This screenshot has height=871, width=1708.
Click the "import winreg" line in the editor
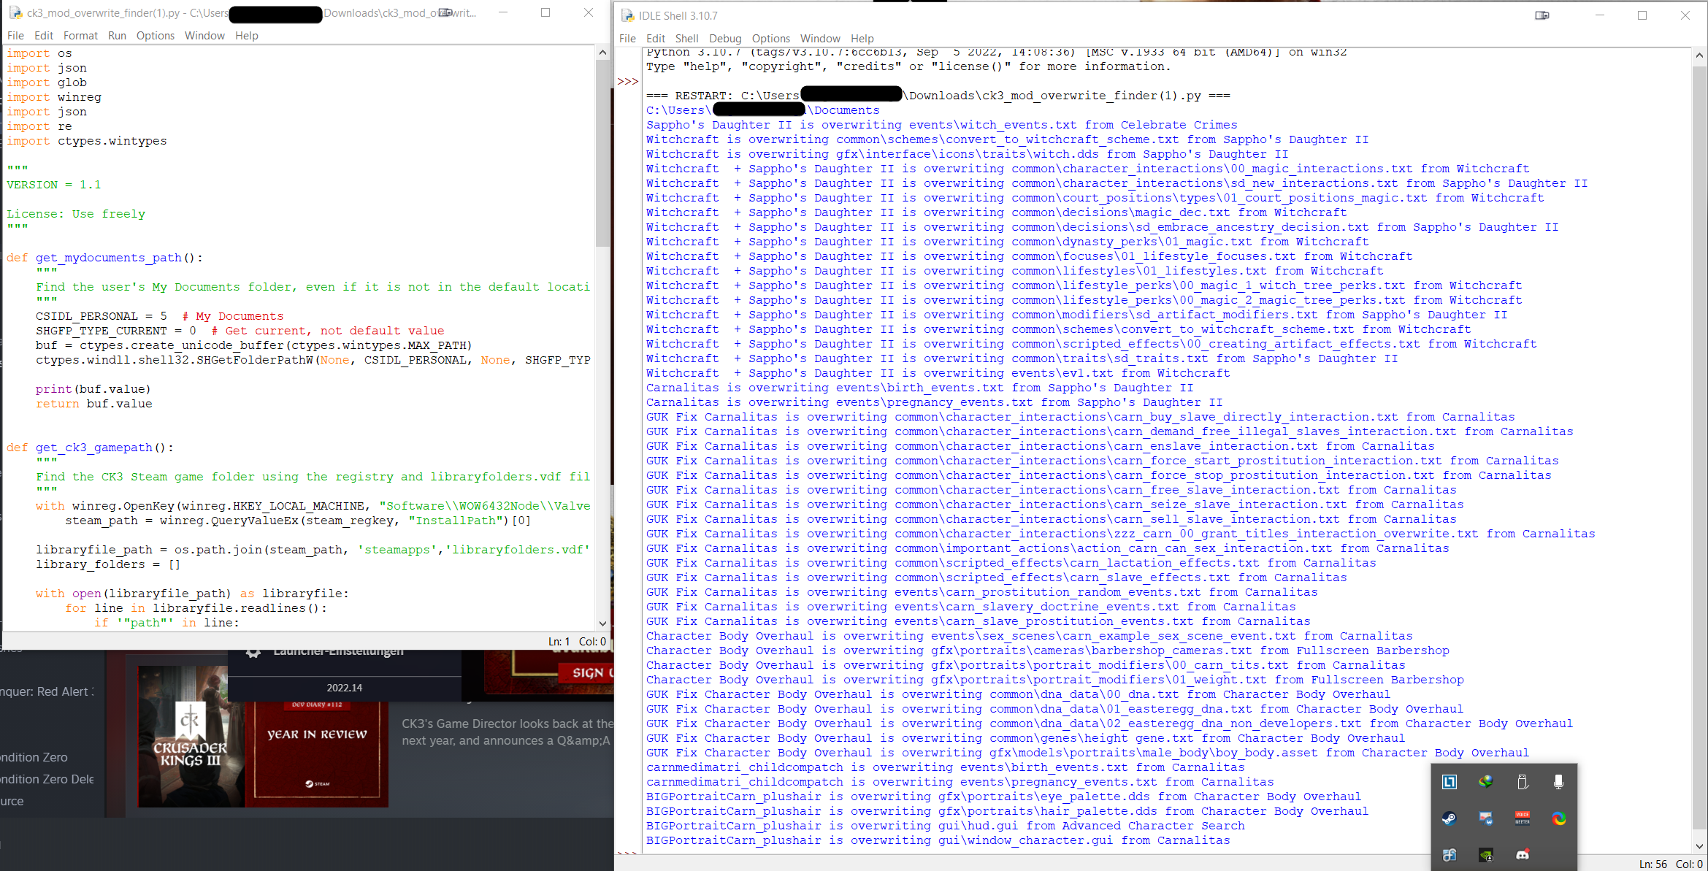[x=54, y=97]
